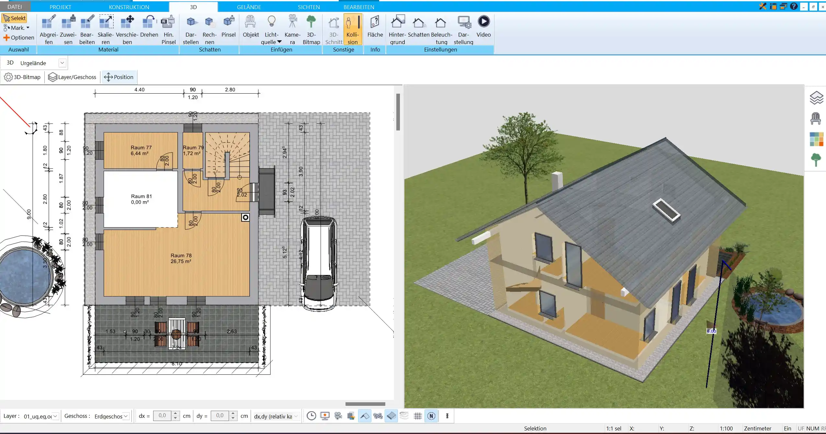
Task: Click the Layer/Geschoss button
Action: [x=72, y=77]
